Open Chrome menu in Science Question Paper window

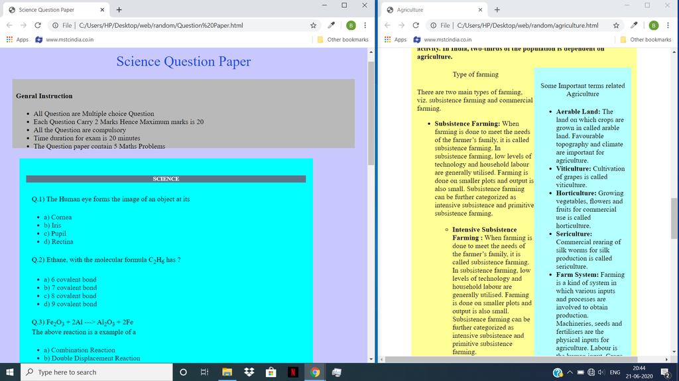click(x=365, y=26)
